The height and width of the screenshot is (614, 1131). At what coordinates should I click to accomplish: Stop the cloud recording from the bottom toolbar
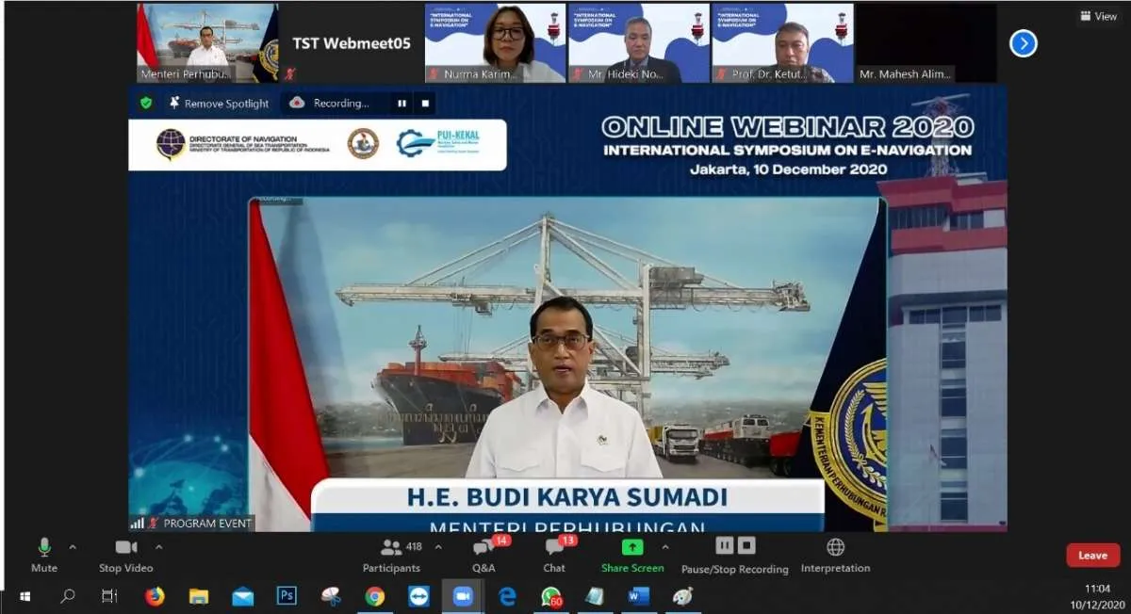click(x=746, y=544)
